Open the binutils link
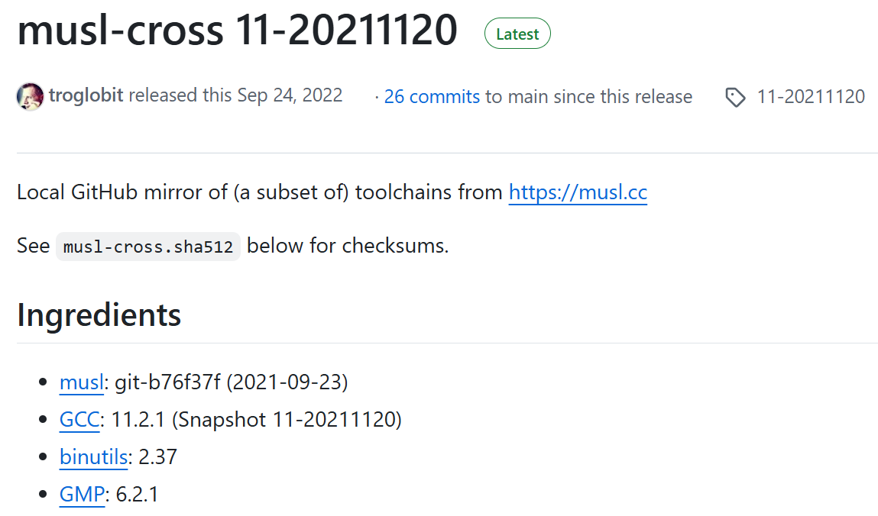The height and width of the screenshot is (516, 878). click(93, 457)
